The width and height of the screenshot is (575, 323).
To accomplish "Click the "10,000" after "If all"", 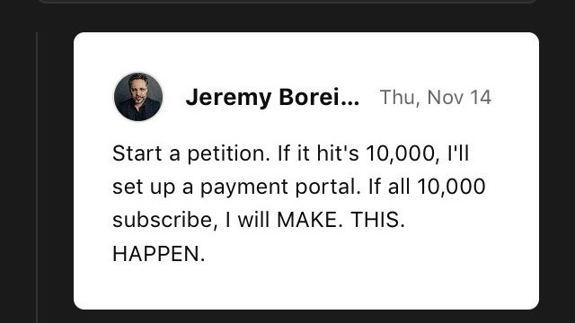I will tap(451, 187).
